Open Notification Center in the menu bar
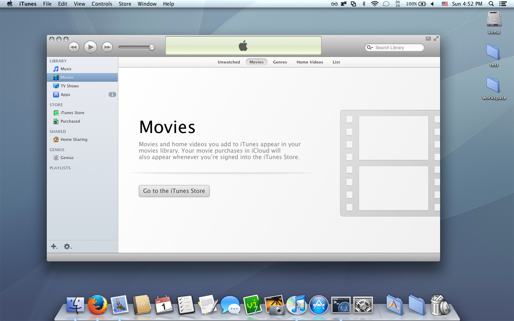514x321 pixels. click(503, 4)
